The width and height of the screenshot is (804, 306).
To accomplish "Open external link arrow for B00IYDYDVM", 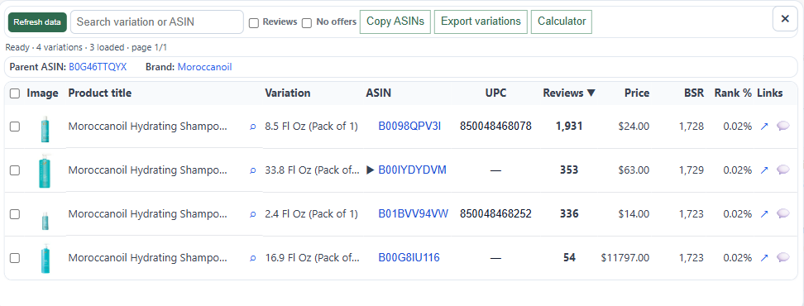I will pyautogui.click(x=764, y=170).
